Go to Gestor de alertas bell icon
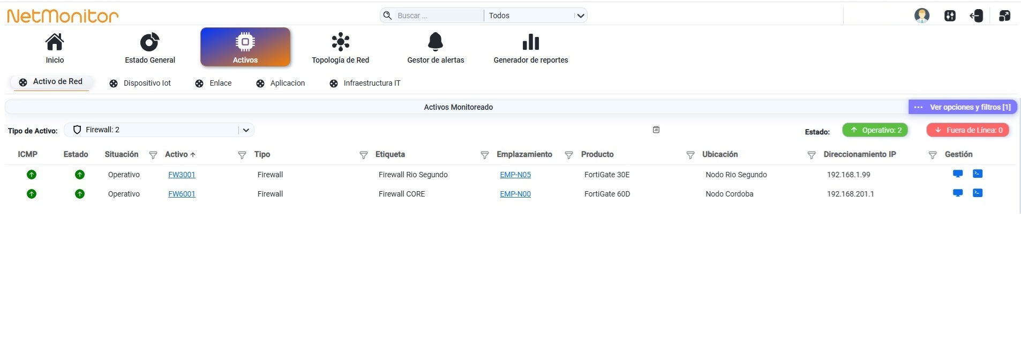Image resolution: width=1021 pixels, height=347 pixels. [436, 41]
